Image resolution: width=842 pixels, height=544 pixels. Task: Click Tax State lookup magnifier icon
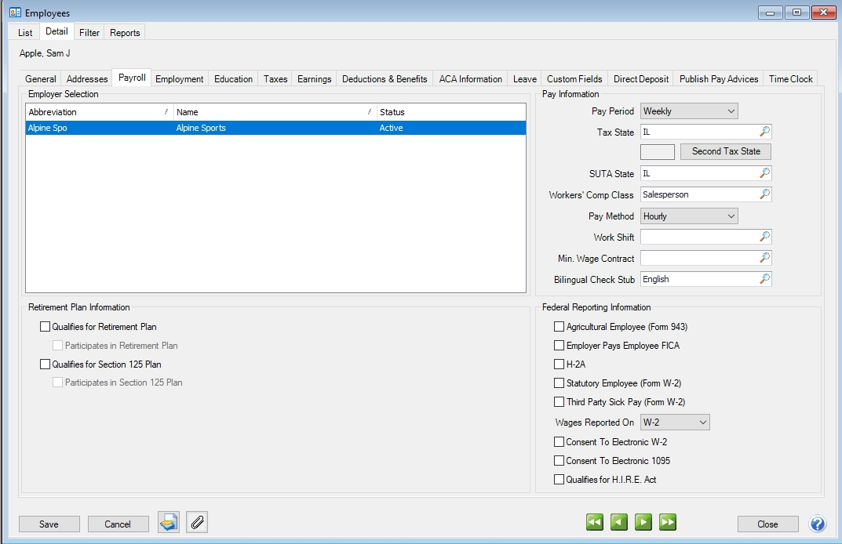pos(765,132)
